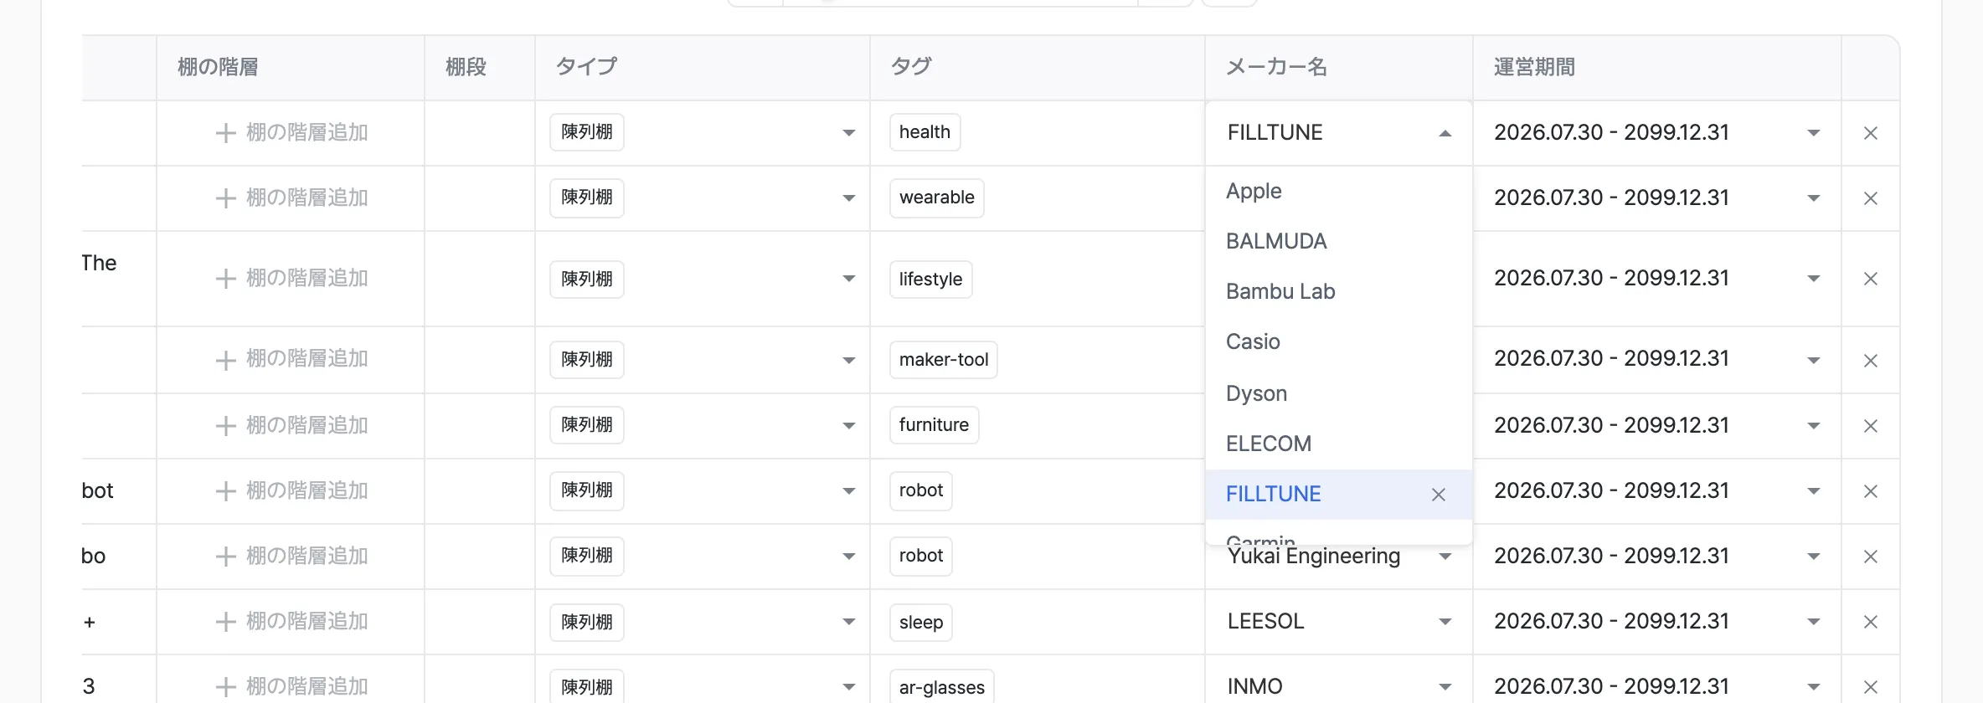The image size is (1983, 703).
Task: Open period dropdown in lifestyle row
Action: [1813, 279]
